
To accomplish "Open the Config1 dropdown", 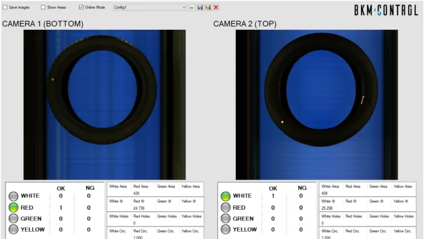I will [x=150, y=7].
